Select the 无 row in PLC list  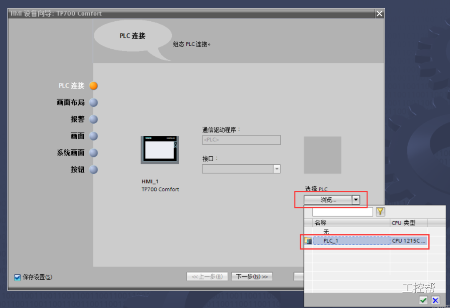[351, 231]
